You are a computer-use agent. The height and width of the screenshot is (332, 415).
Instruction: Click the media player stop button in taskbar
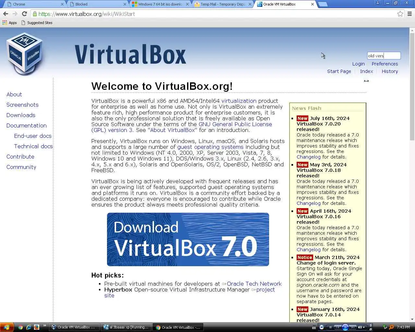(x=330, y=327)
